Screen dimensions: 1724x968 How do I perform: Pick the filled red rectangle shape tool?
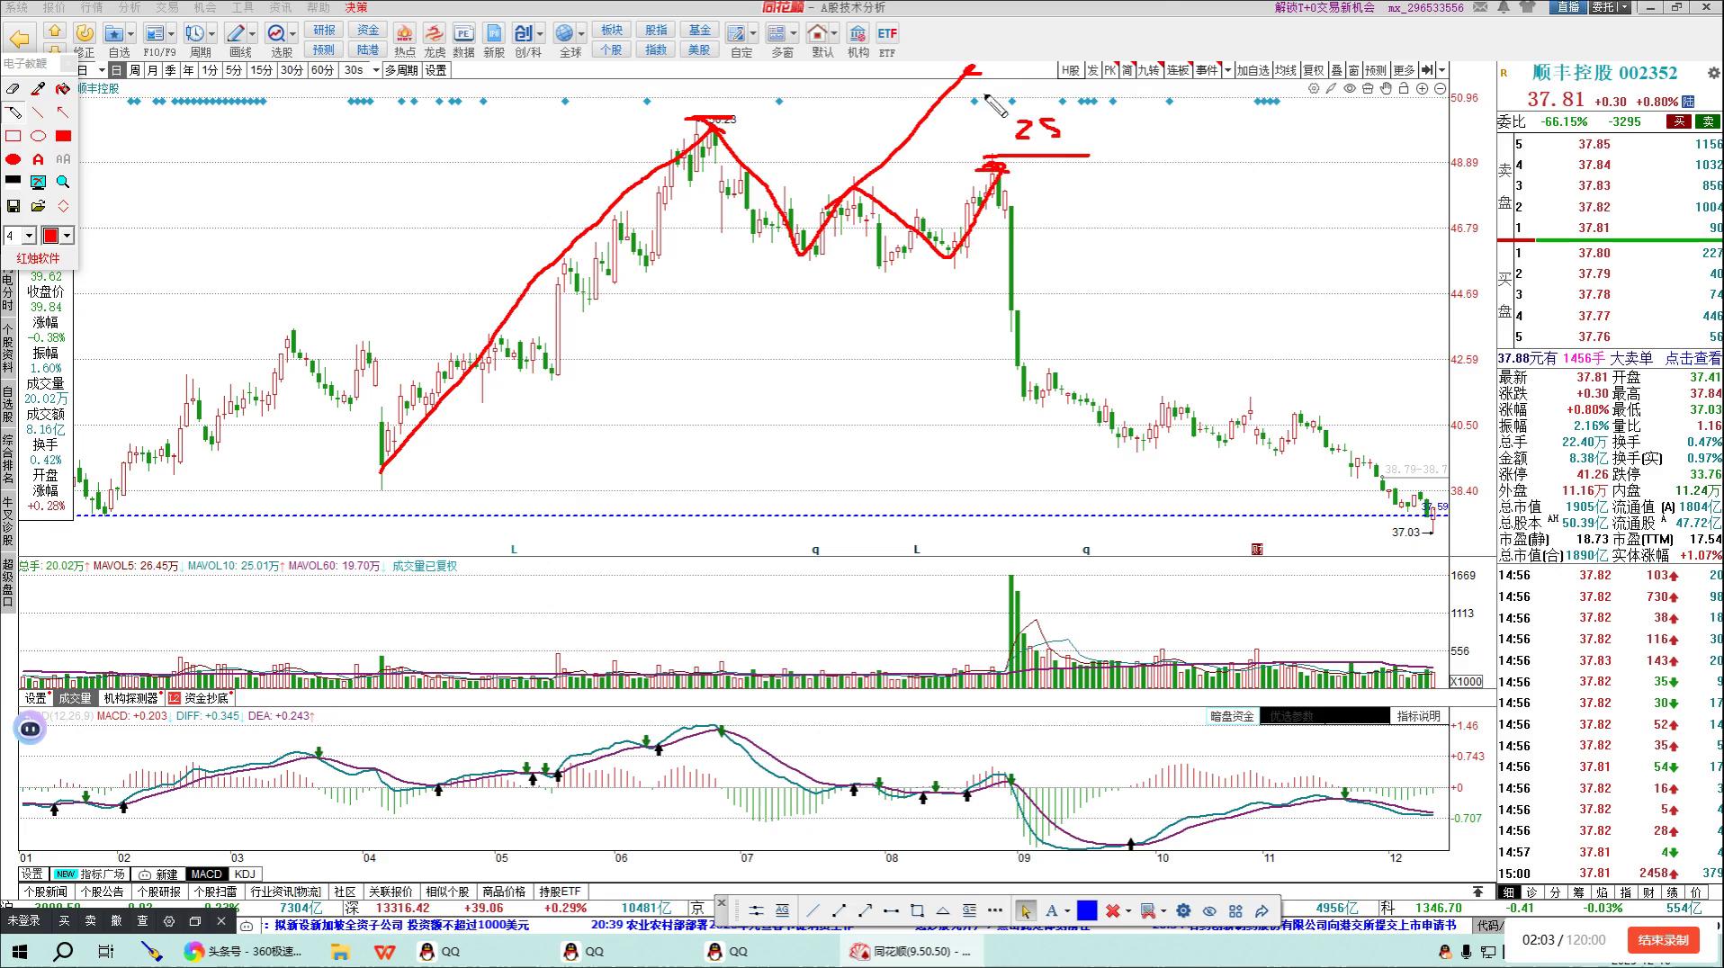coord(63,136)
